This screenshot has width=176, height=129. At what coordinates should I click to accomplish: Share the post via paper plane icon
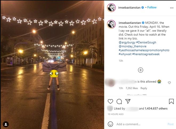[x=128, y=101]
